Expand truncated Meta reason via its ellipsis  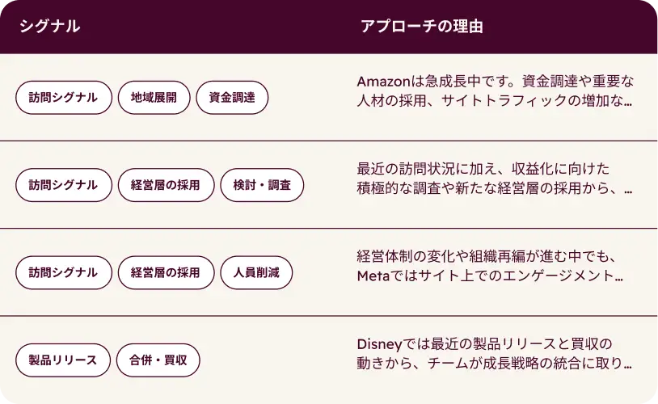[619, 277]
